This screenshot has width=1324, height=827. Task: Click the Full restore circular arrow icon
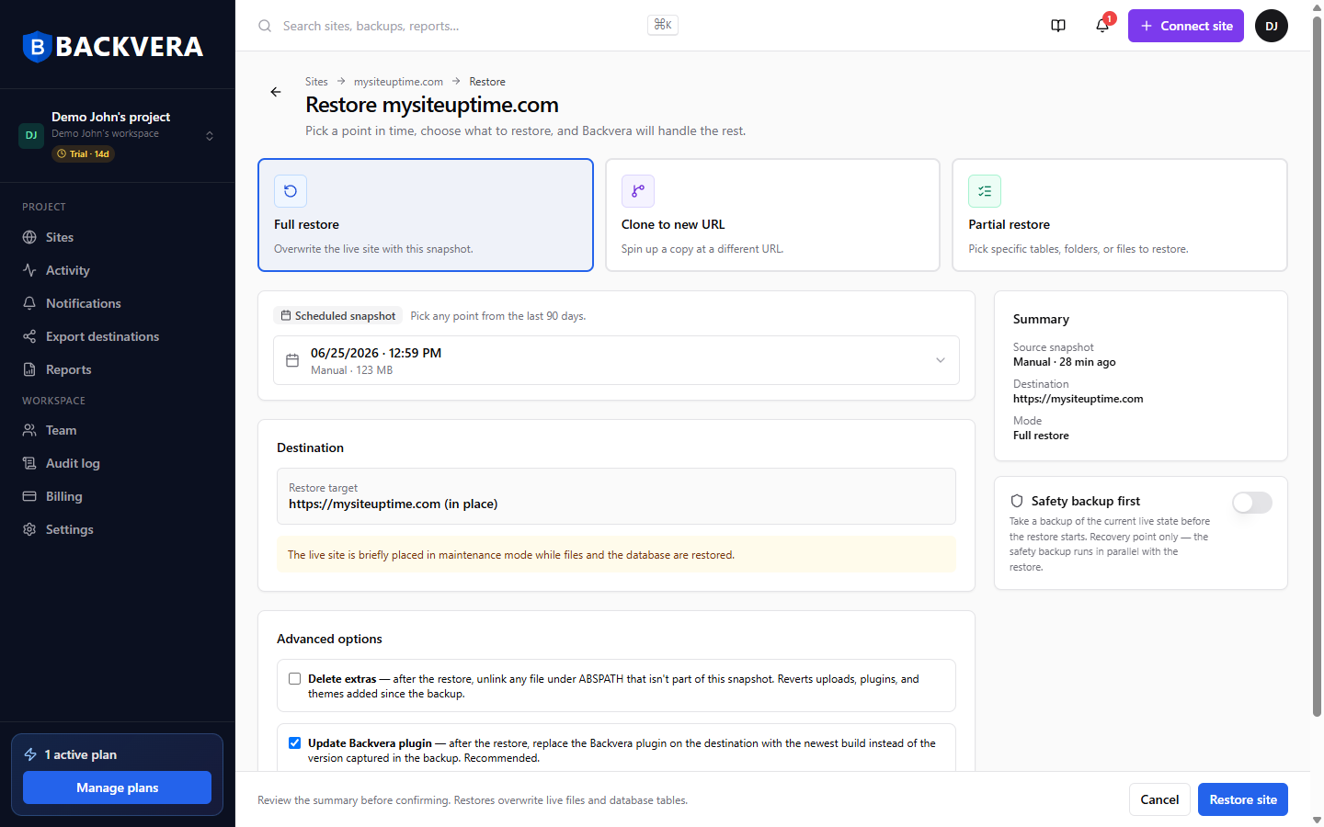[x=291, y=191]
